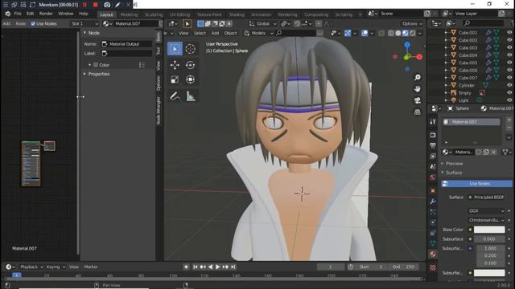Hide Cube.005 with eye icon
The width and height of the screenshot is (515, 289).
coord(509,63)
